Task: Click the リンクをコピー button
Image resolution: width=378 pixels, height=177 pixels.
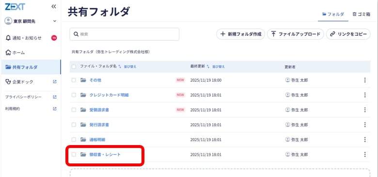Action: coord(348,34)
